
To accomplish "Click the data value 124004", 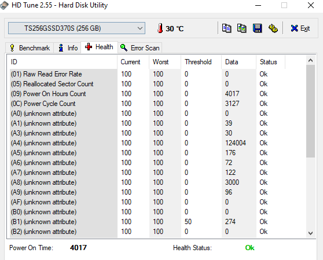I will (x=236, y=143).
